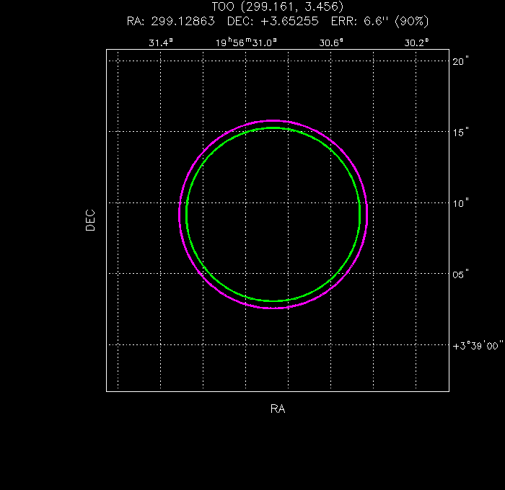
Task: Click the leftmost edge of the magenta circle
Action: point(179,214)
